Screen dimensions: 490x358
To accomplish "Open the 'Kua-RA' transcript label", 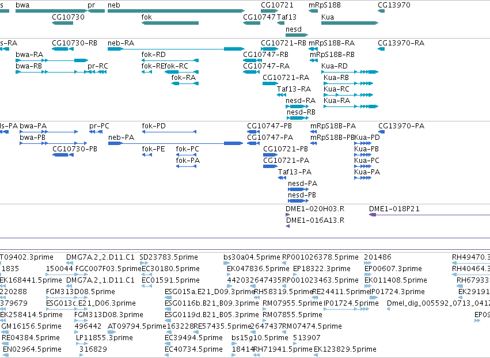I will (x=337, y=101).
